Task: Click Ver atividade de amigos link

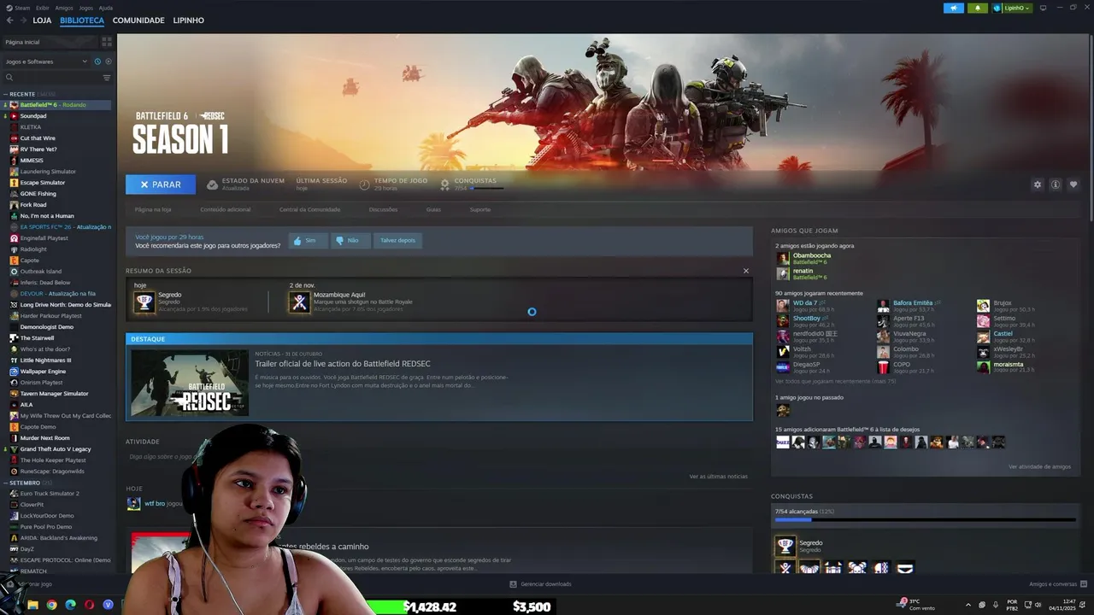Action: (x=1039, y=466)
